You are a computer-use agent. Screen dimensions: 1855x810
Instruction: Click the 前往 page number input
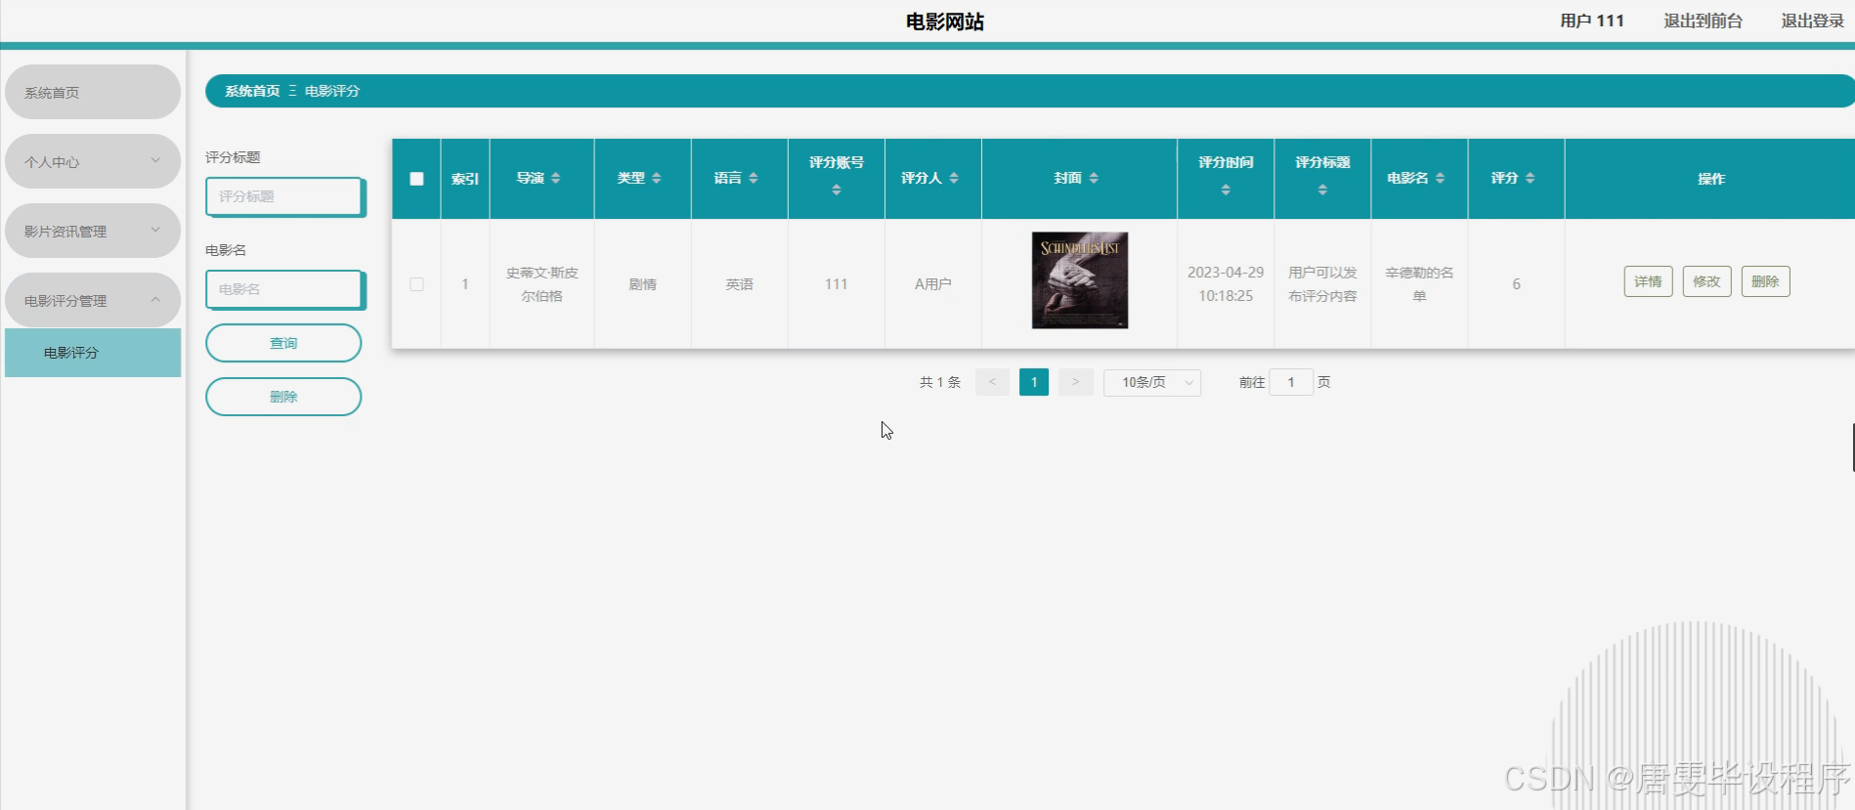pyautogui.click(x=1291, y=382)
